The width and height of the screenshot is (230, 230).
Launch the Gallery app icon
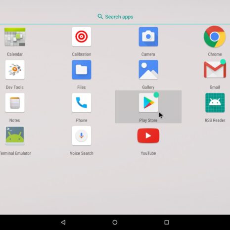click(148, 70)
